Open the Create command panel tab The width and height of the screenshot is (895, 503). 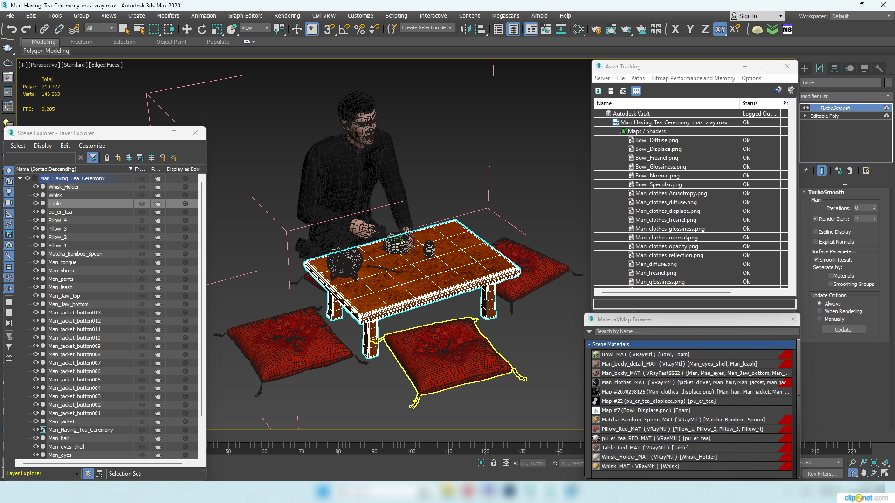(805, 68)
